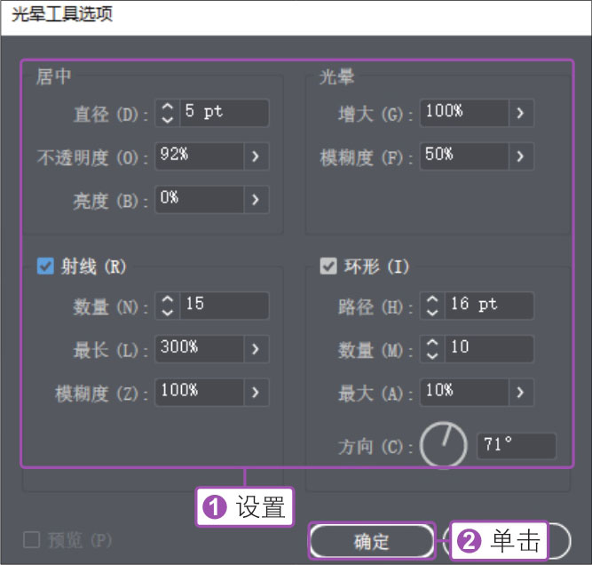Click the 射线 数量 (N) stepper

(167, 305)
